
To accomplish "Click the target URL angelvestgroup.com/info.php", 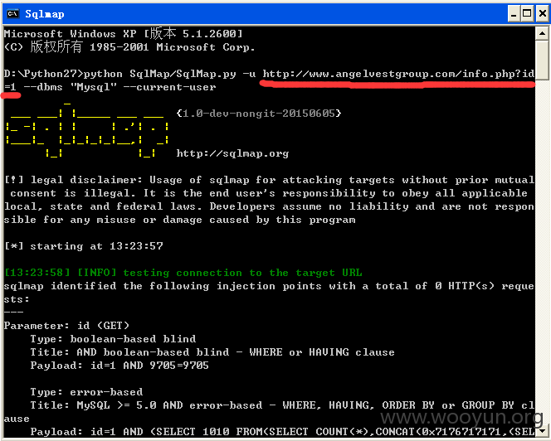I will (398, 74).
